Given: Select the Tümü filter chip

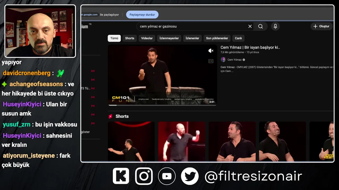Looking at the screenshot, I should pyautogui.click(x=114, y=38).
